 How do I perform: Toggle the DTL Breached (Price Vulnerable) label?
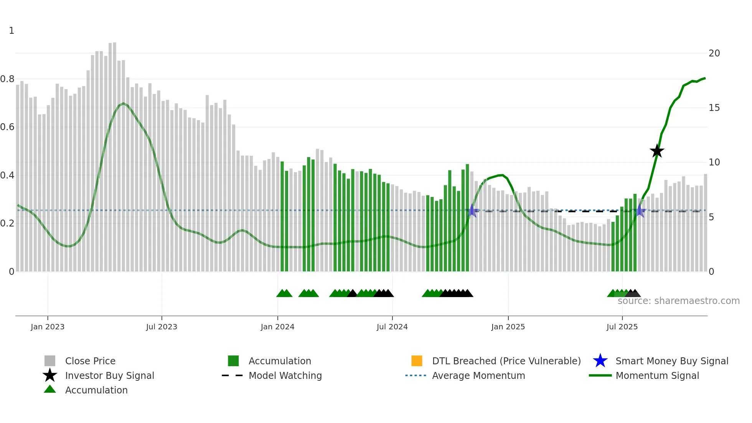pyautogui.click(x=506, y=361)
